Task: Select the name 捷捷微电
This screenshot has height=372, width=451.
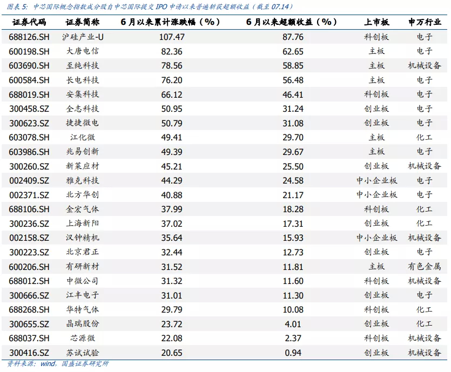Action: point(83,123)
